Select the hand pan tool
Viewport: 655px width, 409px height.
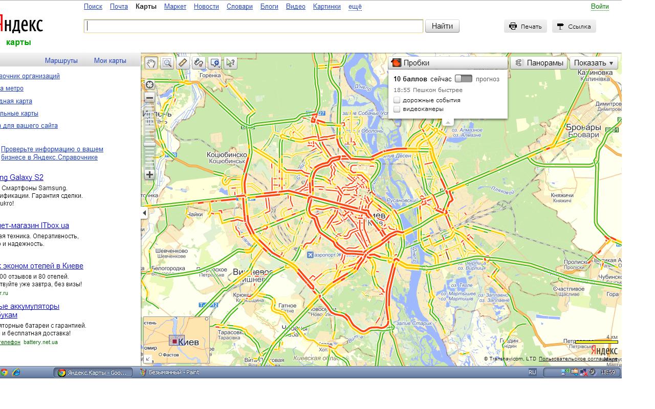(150, 63)
